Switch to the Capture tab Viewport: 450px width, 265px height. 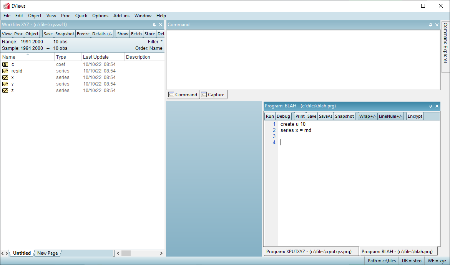[x=213, y=95]
